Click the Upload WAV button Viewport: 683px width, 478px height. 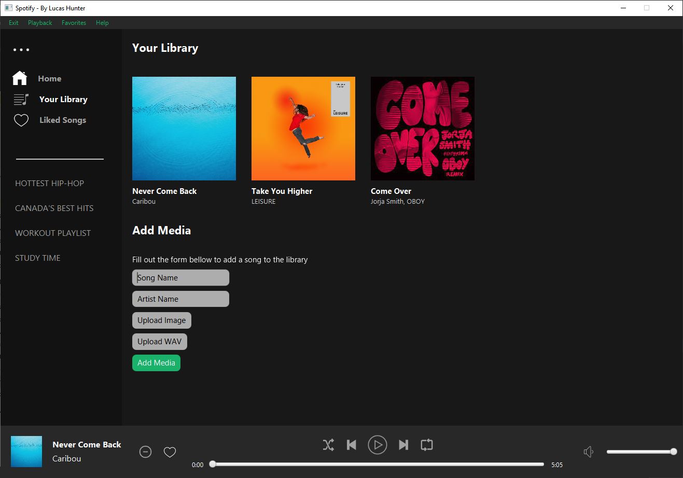coord(160,342)
